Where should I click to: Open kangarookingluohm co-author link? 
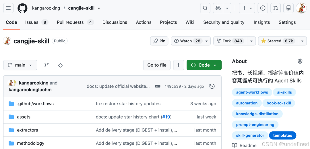pyautogui.click(x=30, y=90)
